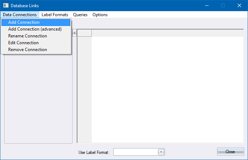
Task: Open the Data Connections menu
Action: coord(20,15)
